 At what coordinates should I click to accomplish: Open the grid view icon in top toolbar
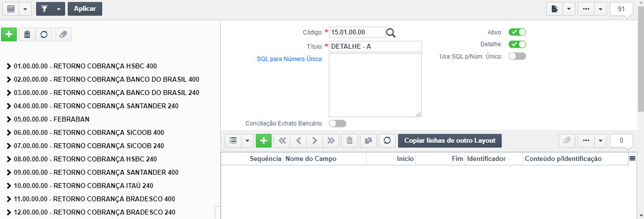click(11, 9)
